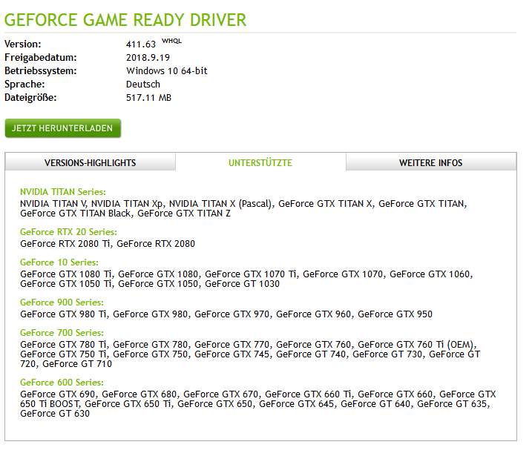The height and width of the screenshot is (453, 532).
Task: Click the GeForce 10 Series: heading
Action: tap(59, 262)
